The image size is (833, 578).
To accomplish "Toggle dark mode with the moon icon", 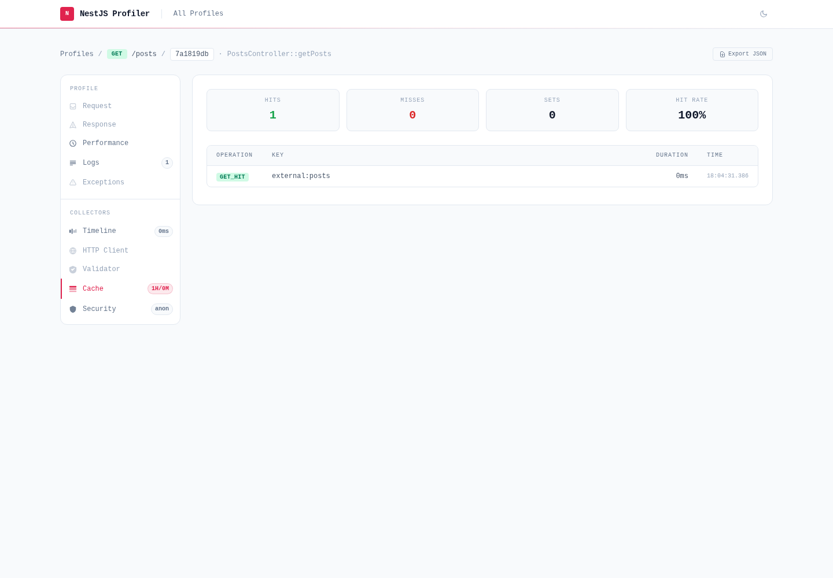I will (x=764, y=14).
